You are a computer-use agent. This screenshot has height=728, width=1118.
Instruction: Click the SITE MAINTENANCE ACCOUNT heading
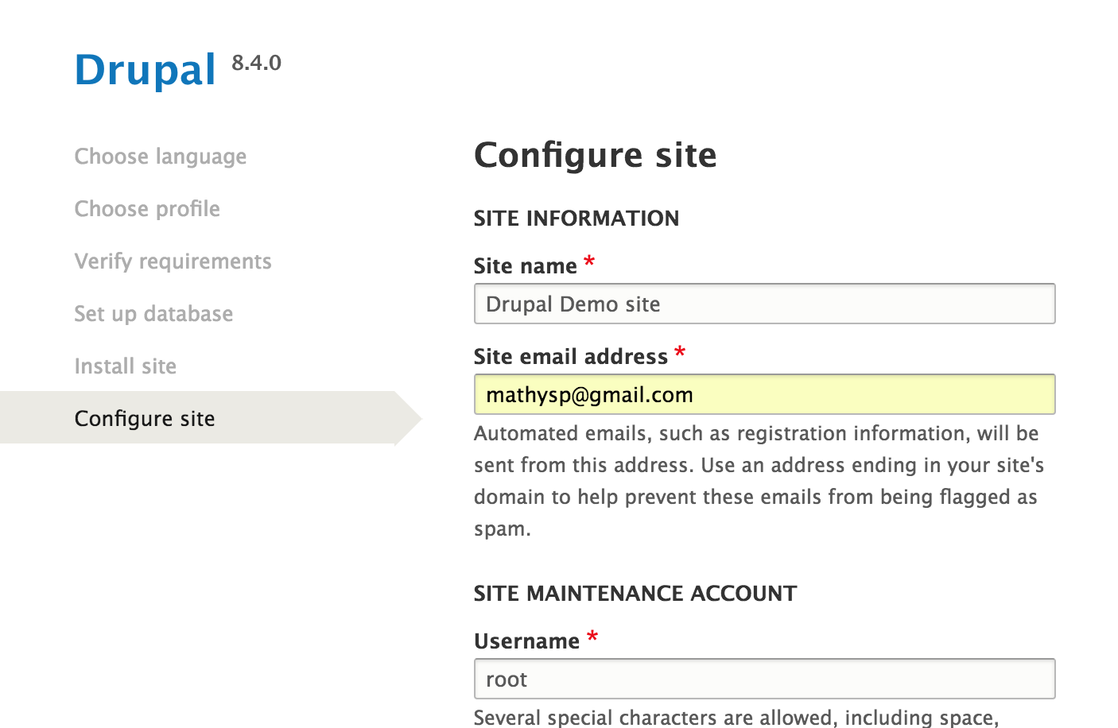(x=635, y=593)
